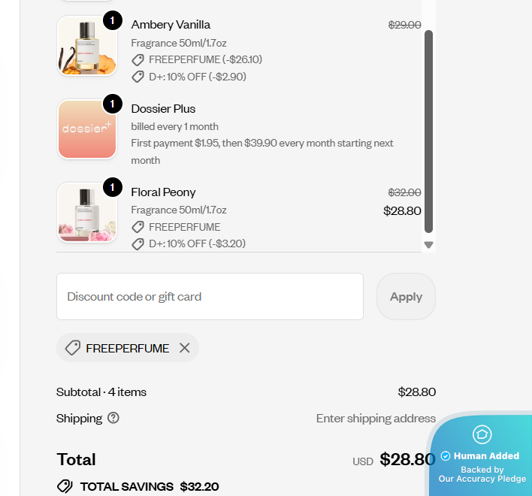Click the shipping help question mark icon

tap(113, 418)
